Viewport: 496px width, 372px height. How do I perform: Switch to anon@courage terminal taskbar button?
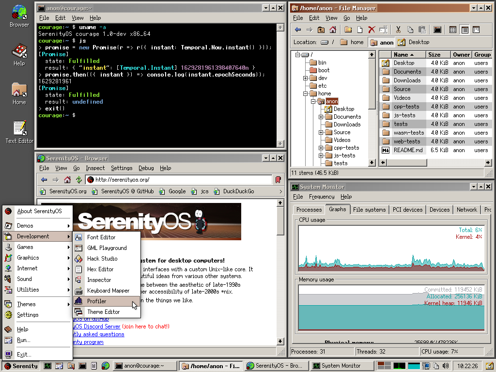point(145,366)
